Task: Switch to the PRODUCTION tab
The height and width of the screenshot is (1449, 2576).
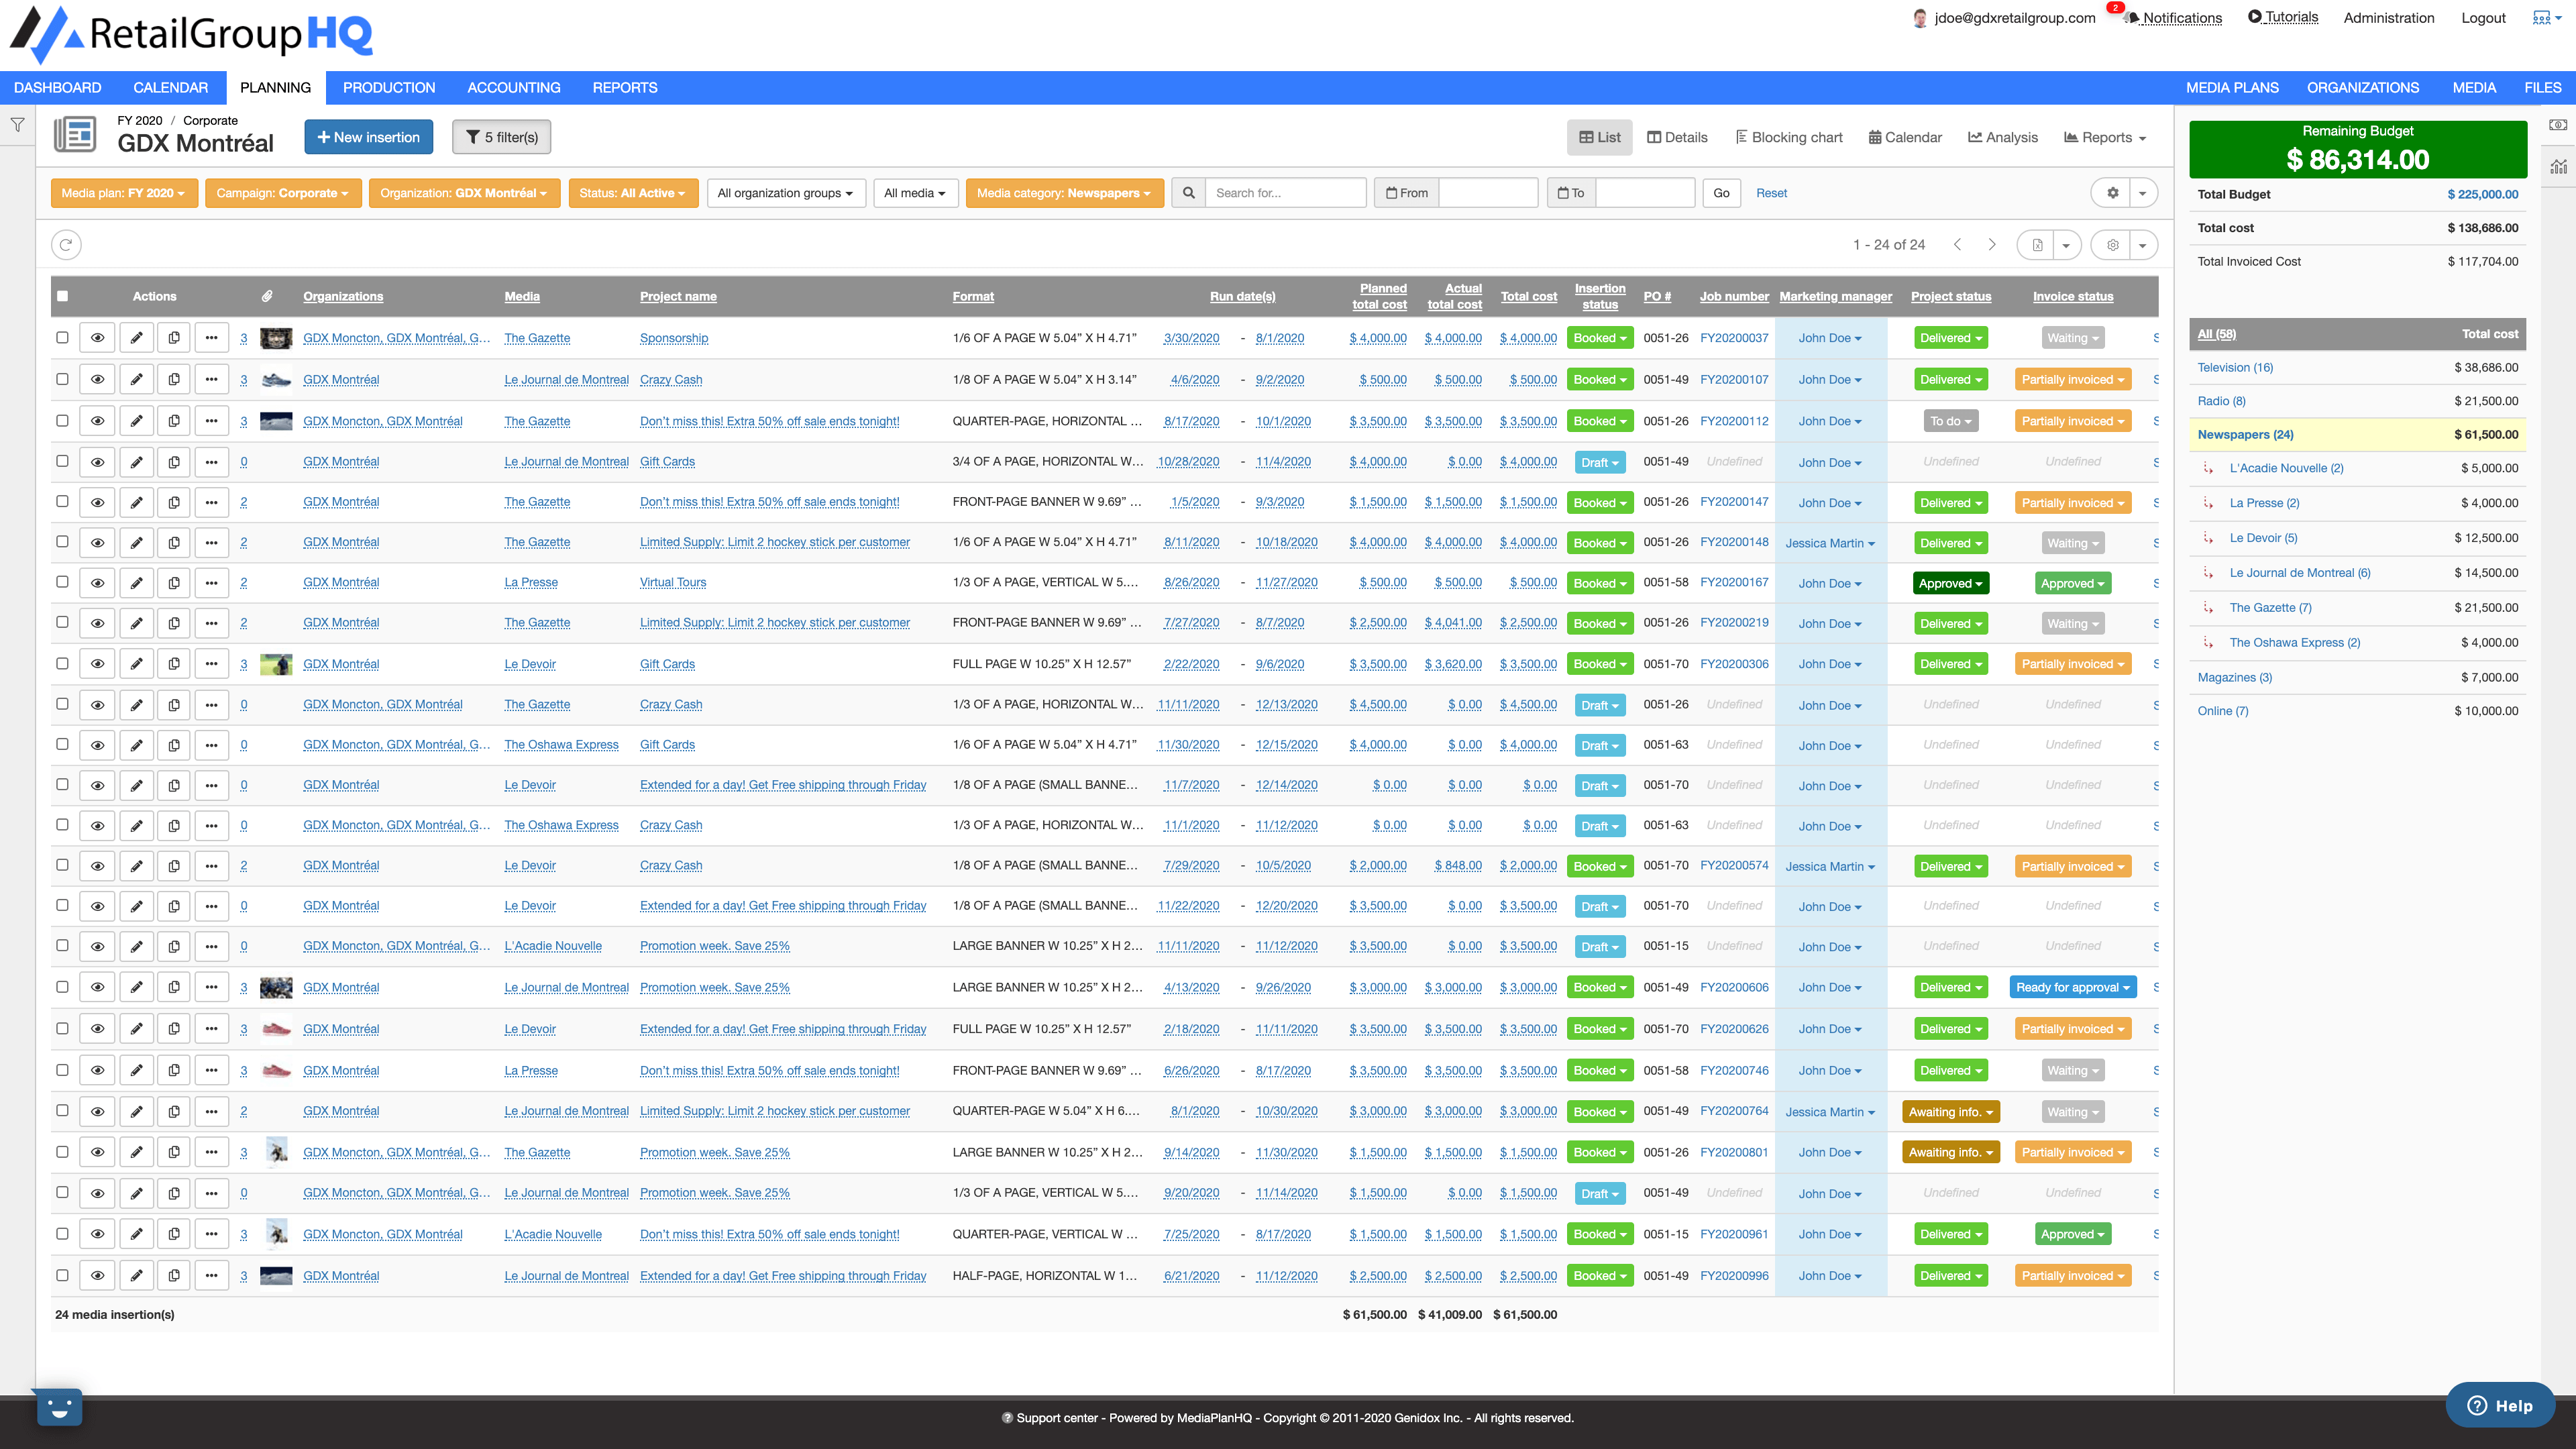Action: click(389, 87)
